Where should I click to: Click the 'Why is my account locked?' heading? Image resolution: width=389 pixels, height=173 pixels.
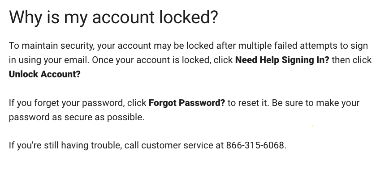[113, 17]
